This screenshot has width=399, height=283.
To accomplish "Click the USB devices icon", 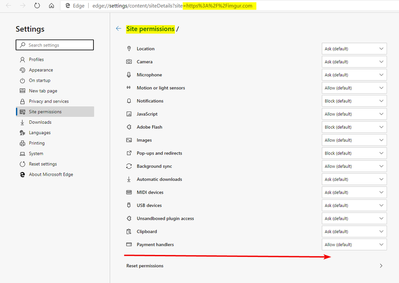I will pos(129,205).
